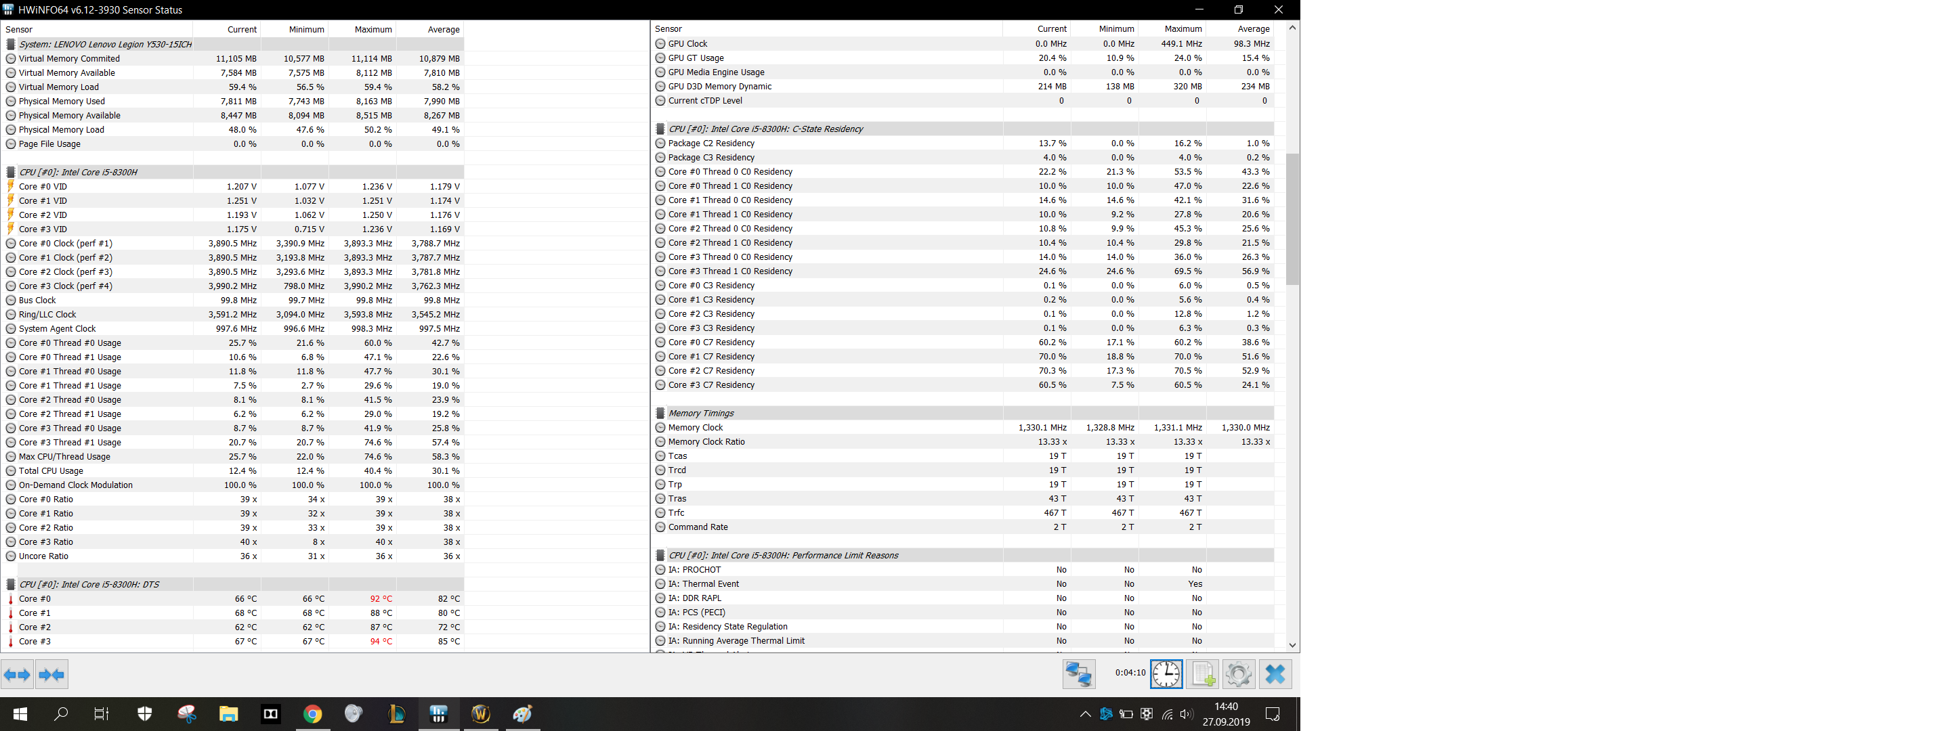Click the chip icon beside Memory Timings
The width and height of the screenshot is (1937, 731).
coord(660,413)
